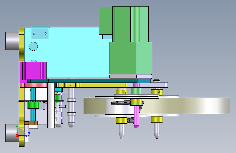Click the blue Z axis arrow
236x153 pixels.
point(22,136)
